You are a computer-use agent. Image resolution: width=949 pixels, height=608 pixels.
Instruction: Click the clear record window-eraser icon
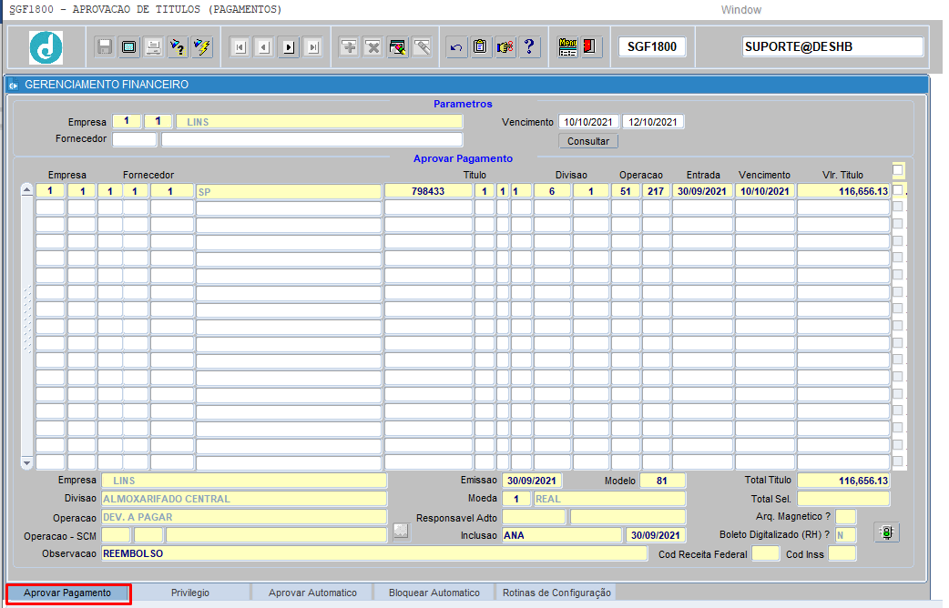pyautogui.click(x=398, y=47)
